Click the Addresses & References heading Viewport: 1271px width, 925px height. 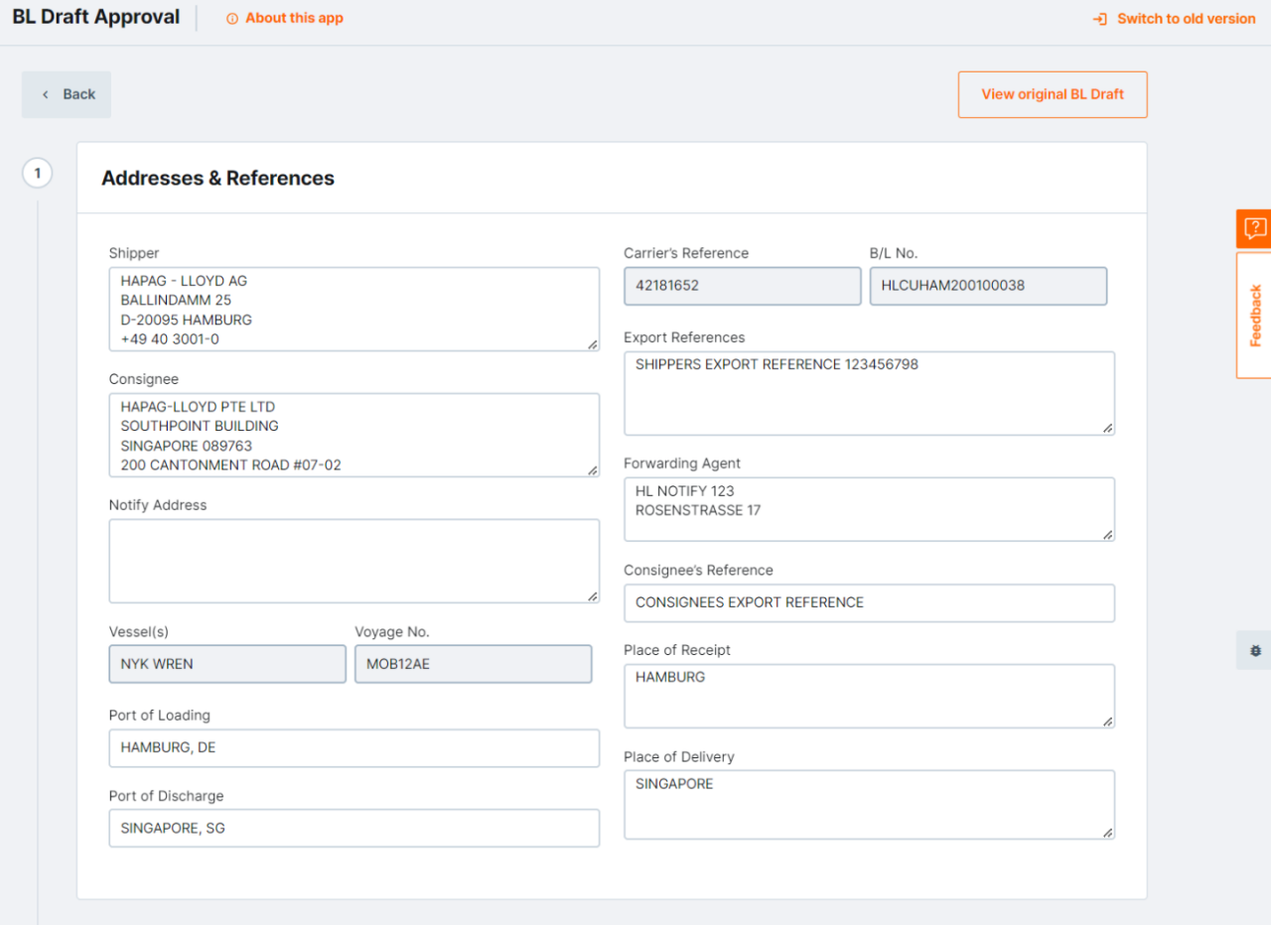pos(218,179)
